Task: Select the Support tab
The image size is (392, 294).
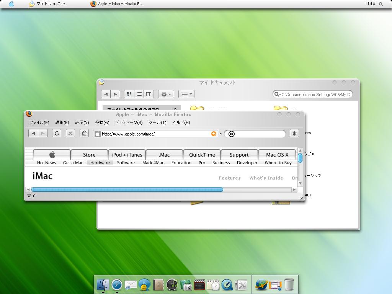Action: coord(239,155)
